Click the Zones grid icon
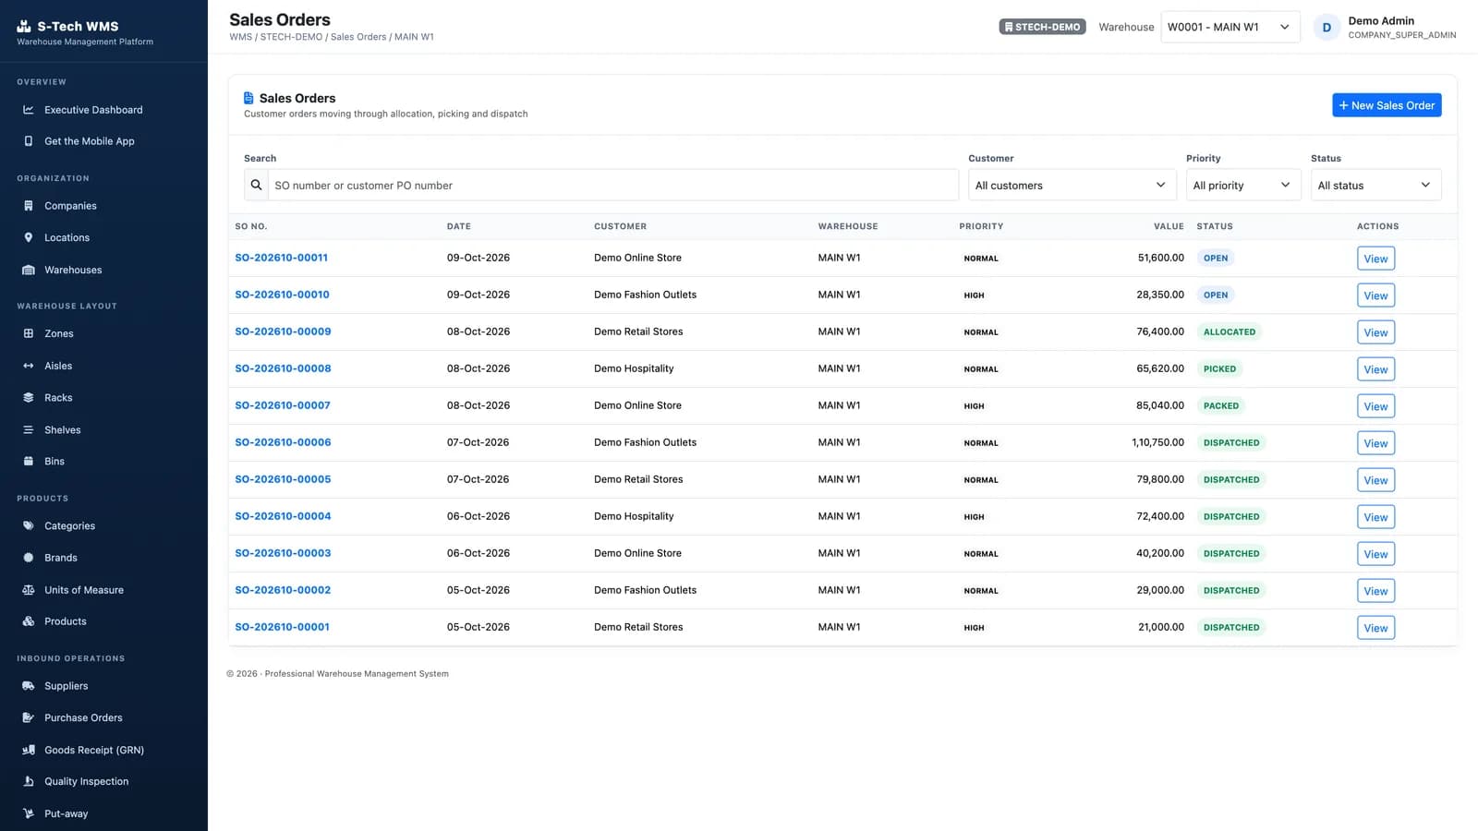Screen dimensions: 1478x831 [29, 333]
